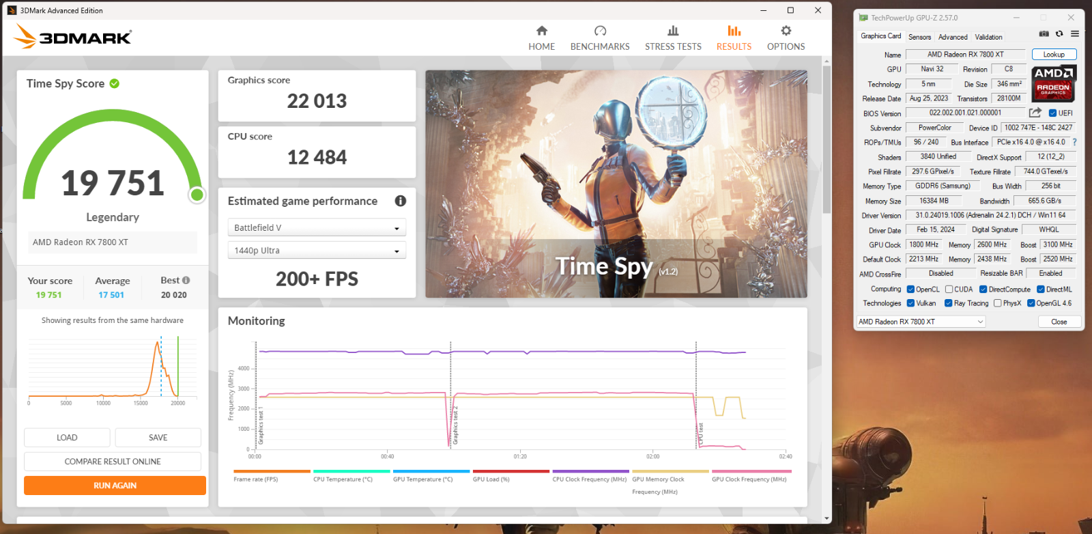The height and width of the screenshot is (534, 1092).
Task: Switch to the Graphics Card tab in GPU-Z
Action: click(x=880, y=36)
